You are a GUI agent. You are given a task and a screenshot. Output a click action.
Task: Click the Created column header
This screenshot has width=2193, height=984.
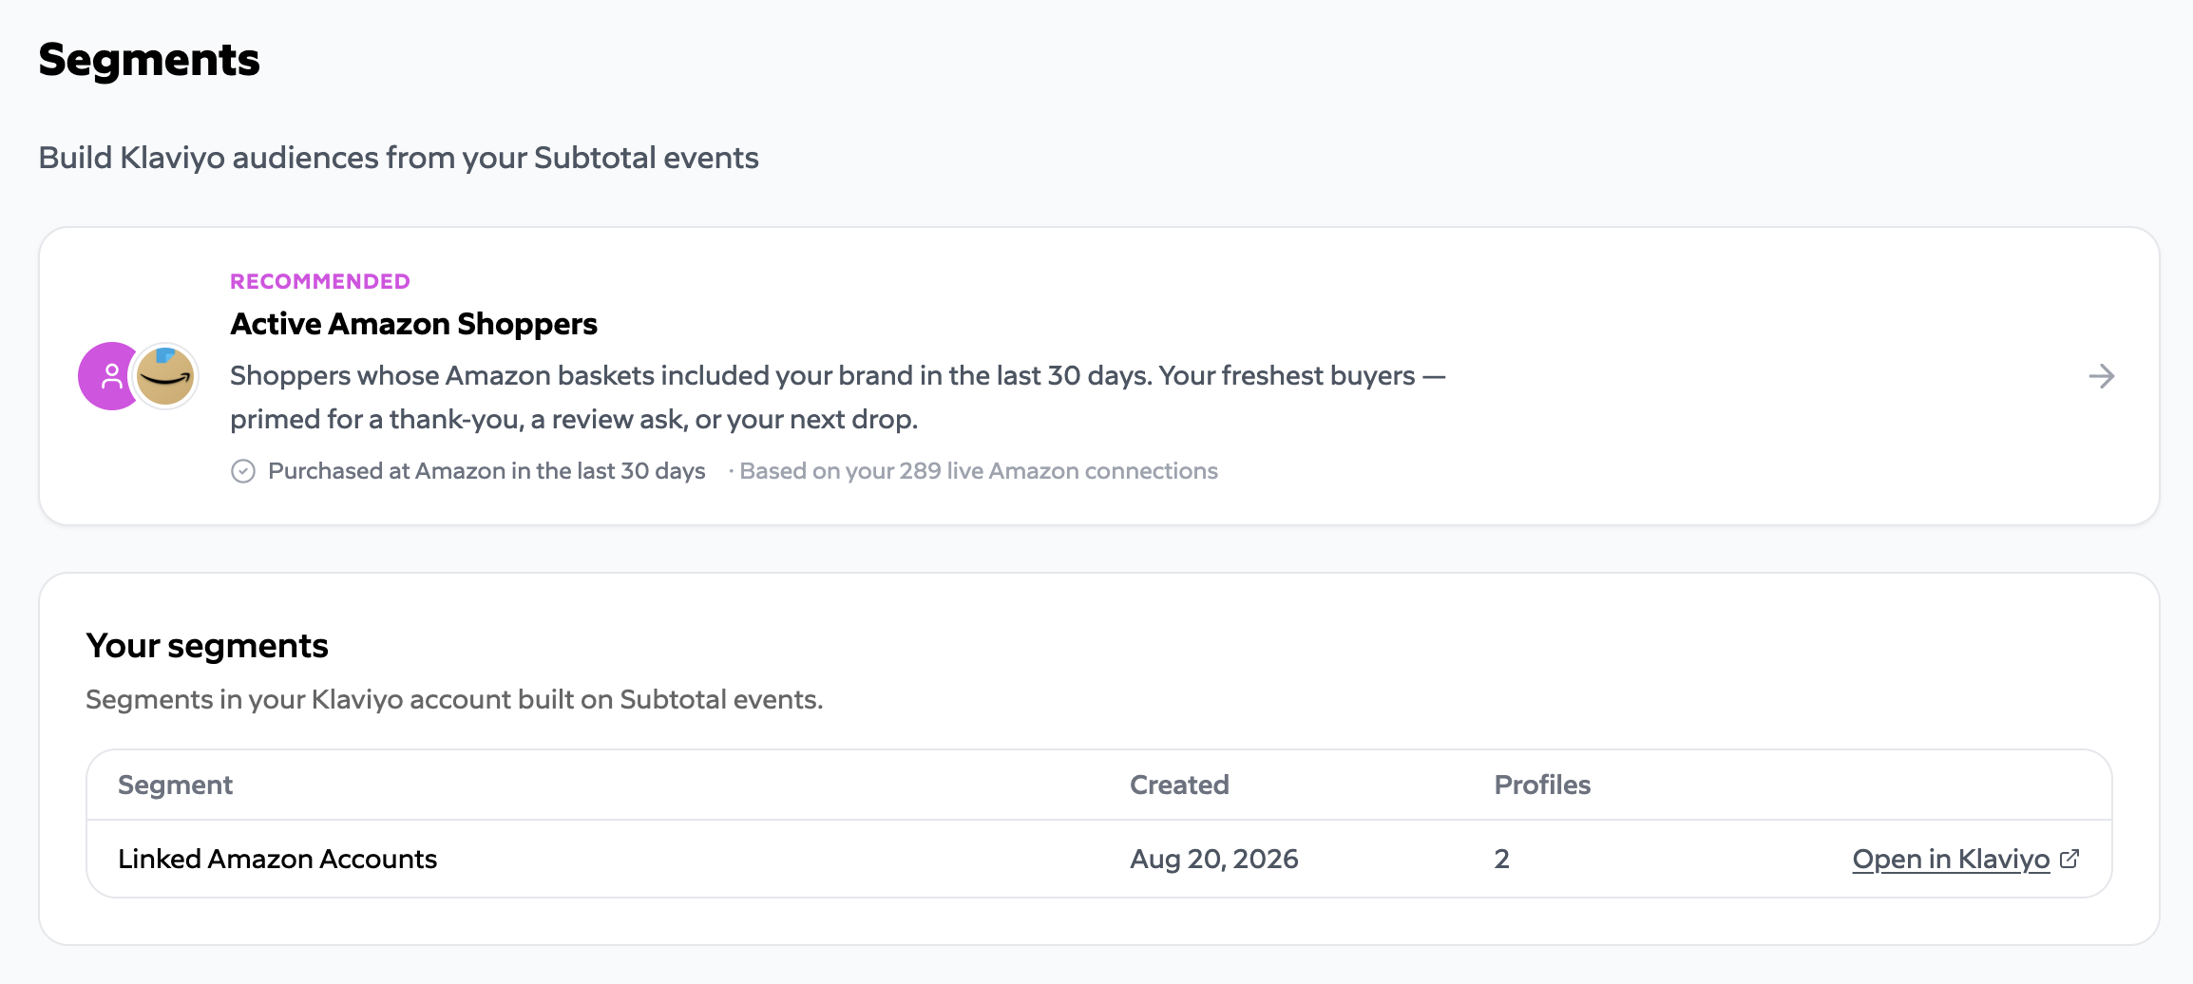[x=1179, y=785]
